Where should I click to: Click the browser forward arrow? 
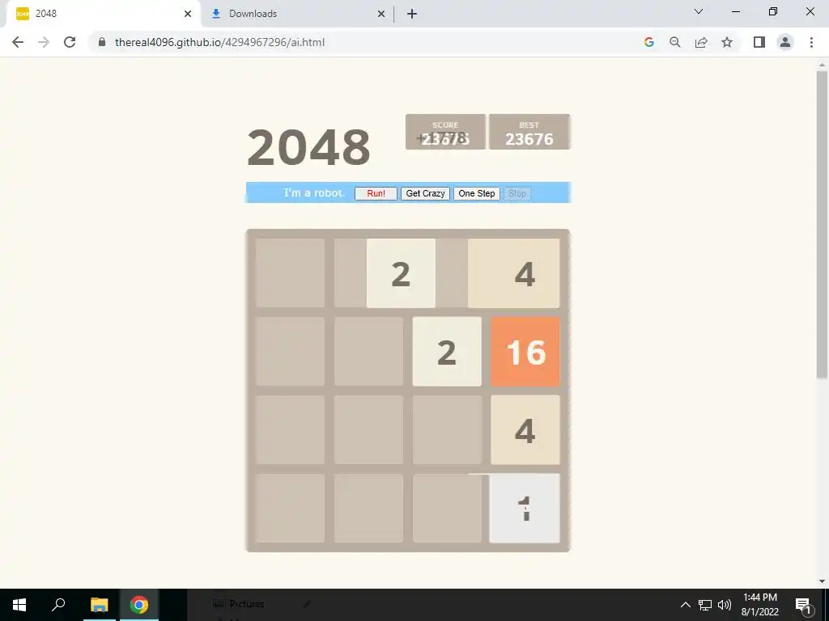pos(44,42)
